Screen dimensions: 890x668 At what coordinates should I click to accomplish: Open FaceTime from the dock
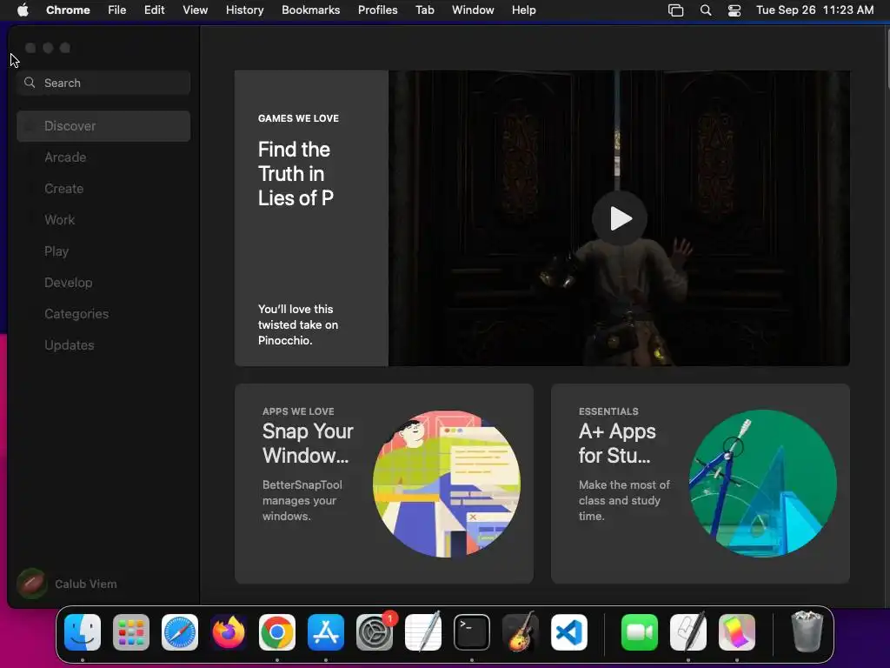click(640, 632)
